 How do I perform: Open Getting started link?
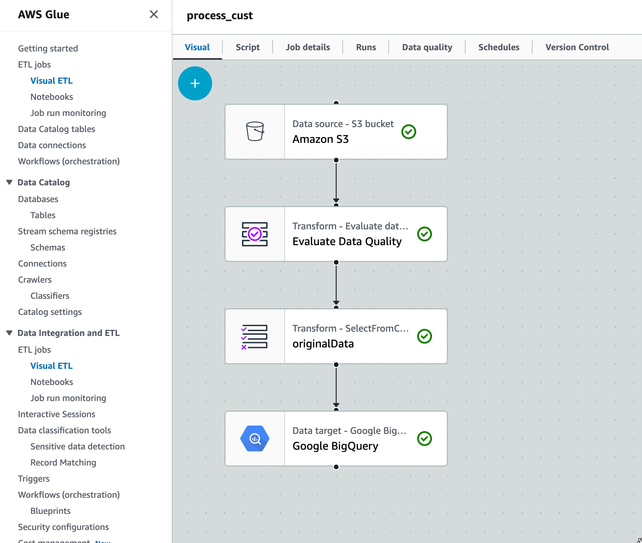pyautogui.click(x=48, y=48)
